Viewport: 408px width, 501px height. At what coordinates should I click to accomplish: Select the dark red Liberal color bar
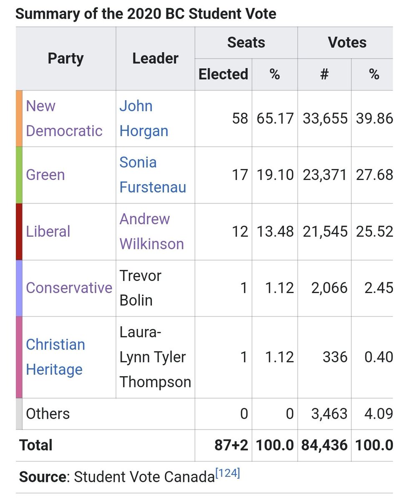(19, 231)
